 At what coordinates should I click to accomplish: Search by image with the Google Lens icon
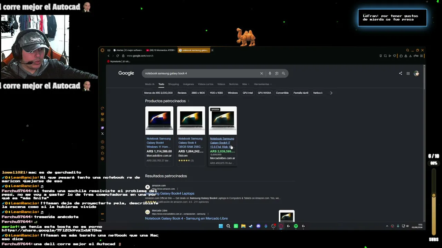click(x=277, y=73)
